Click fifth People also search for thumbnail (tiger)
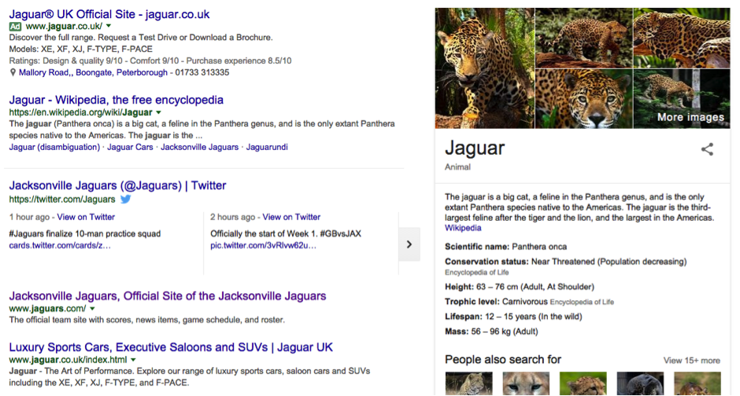Screen dimensions: 740x396 click(x=697, y=383)
